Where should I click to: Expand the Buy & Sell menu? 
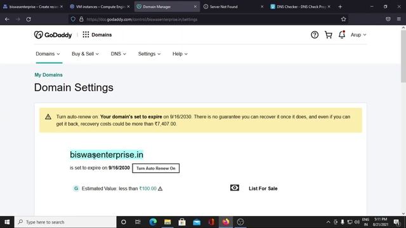point(85,54)
